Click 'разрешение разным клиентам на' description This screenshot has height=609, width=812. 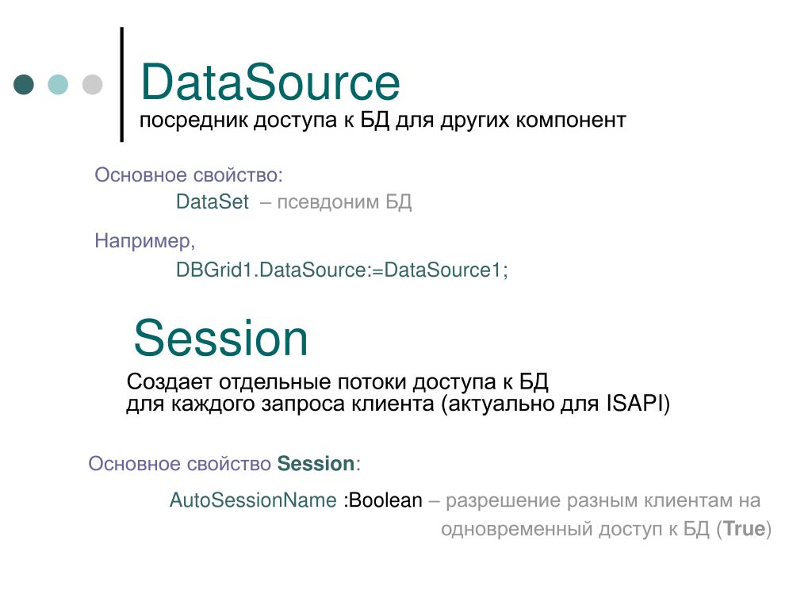coord(603,501)
